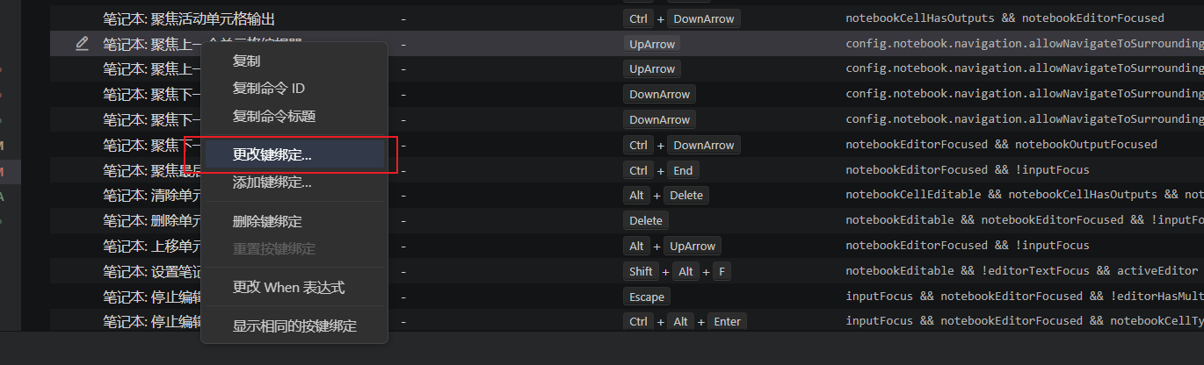Select the Ctrl + End keybinding cell

coord(662,170)
